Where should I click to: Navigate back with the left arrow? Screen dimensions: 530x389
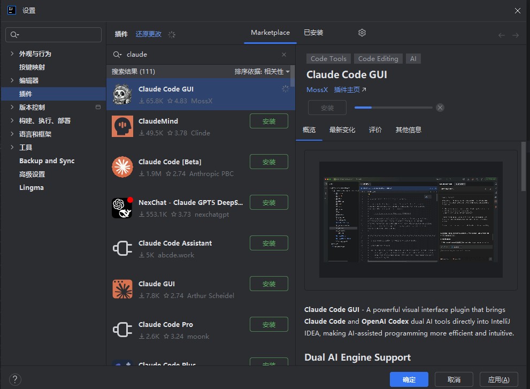pyautogui.click(x=501, y=35)
